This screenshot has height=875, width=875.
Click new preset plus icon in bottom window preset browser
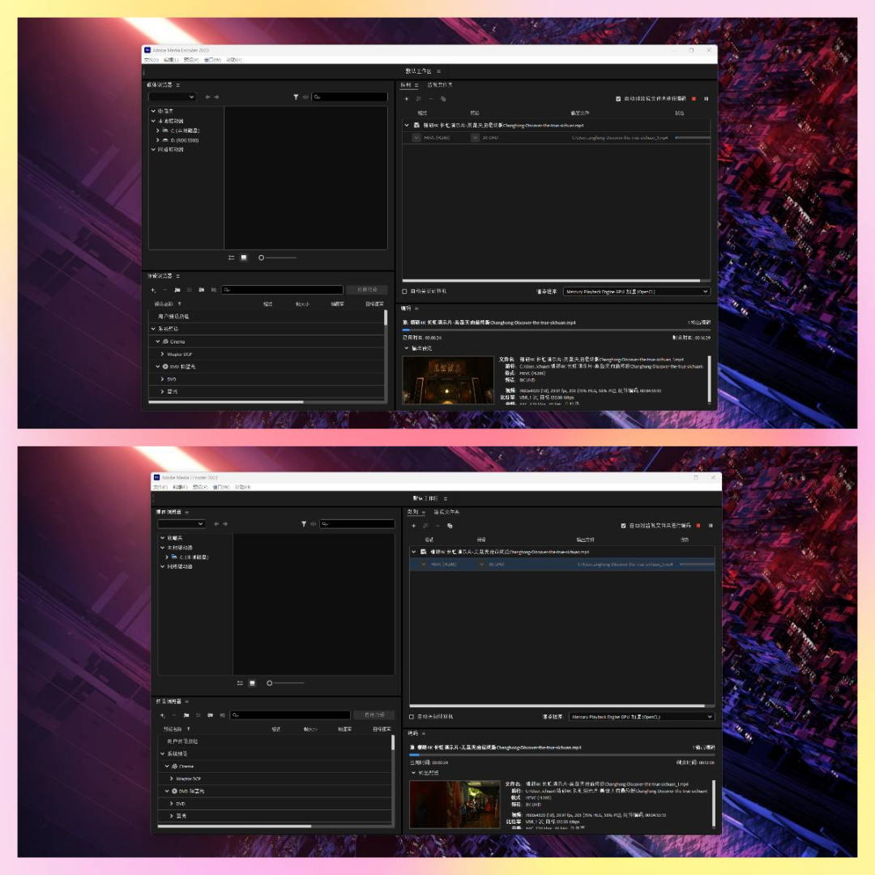pyautogui.click(x=162, y=715)
